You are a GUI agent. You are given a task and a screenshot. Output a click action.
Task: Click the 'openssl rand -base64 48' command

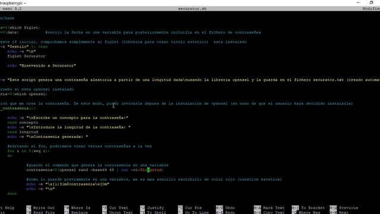[x=87, y=170]
